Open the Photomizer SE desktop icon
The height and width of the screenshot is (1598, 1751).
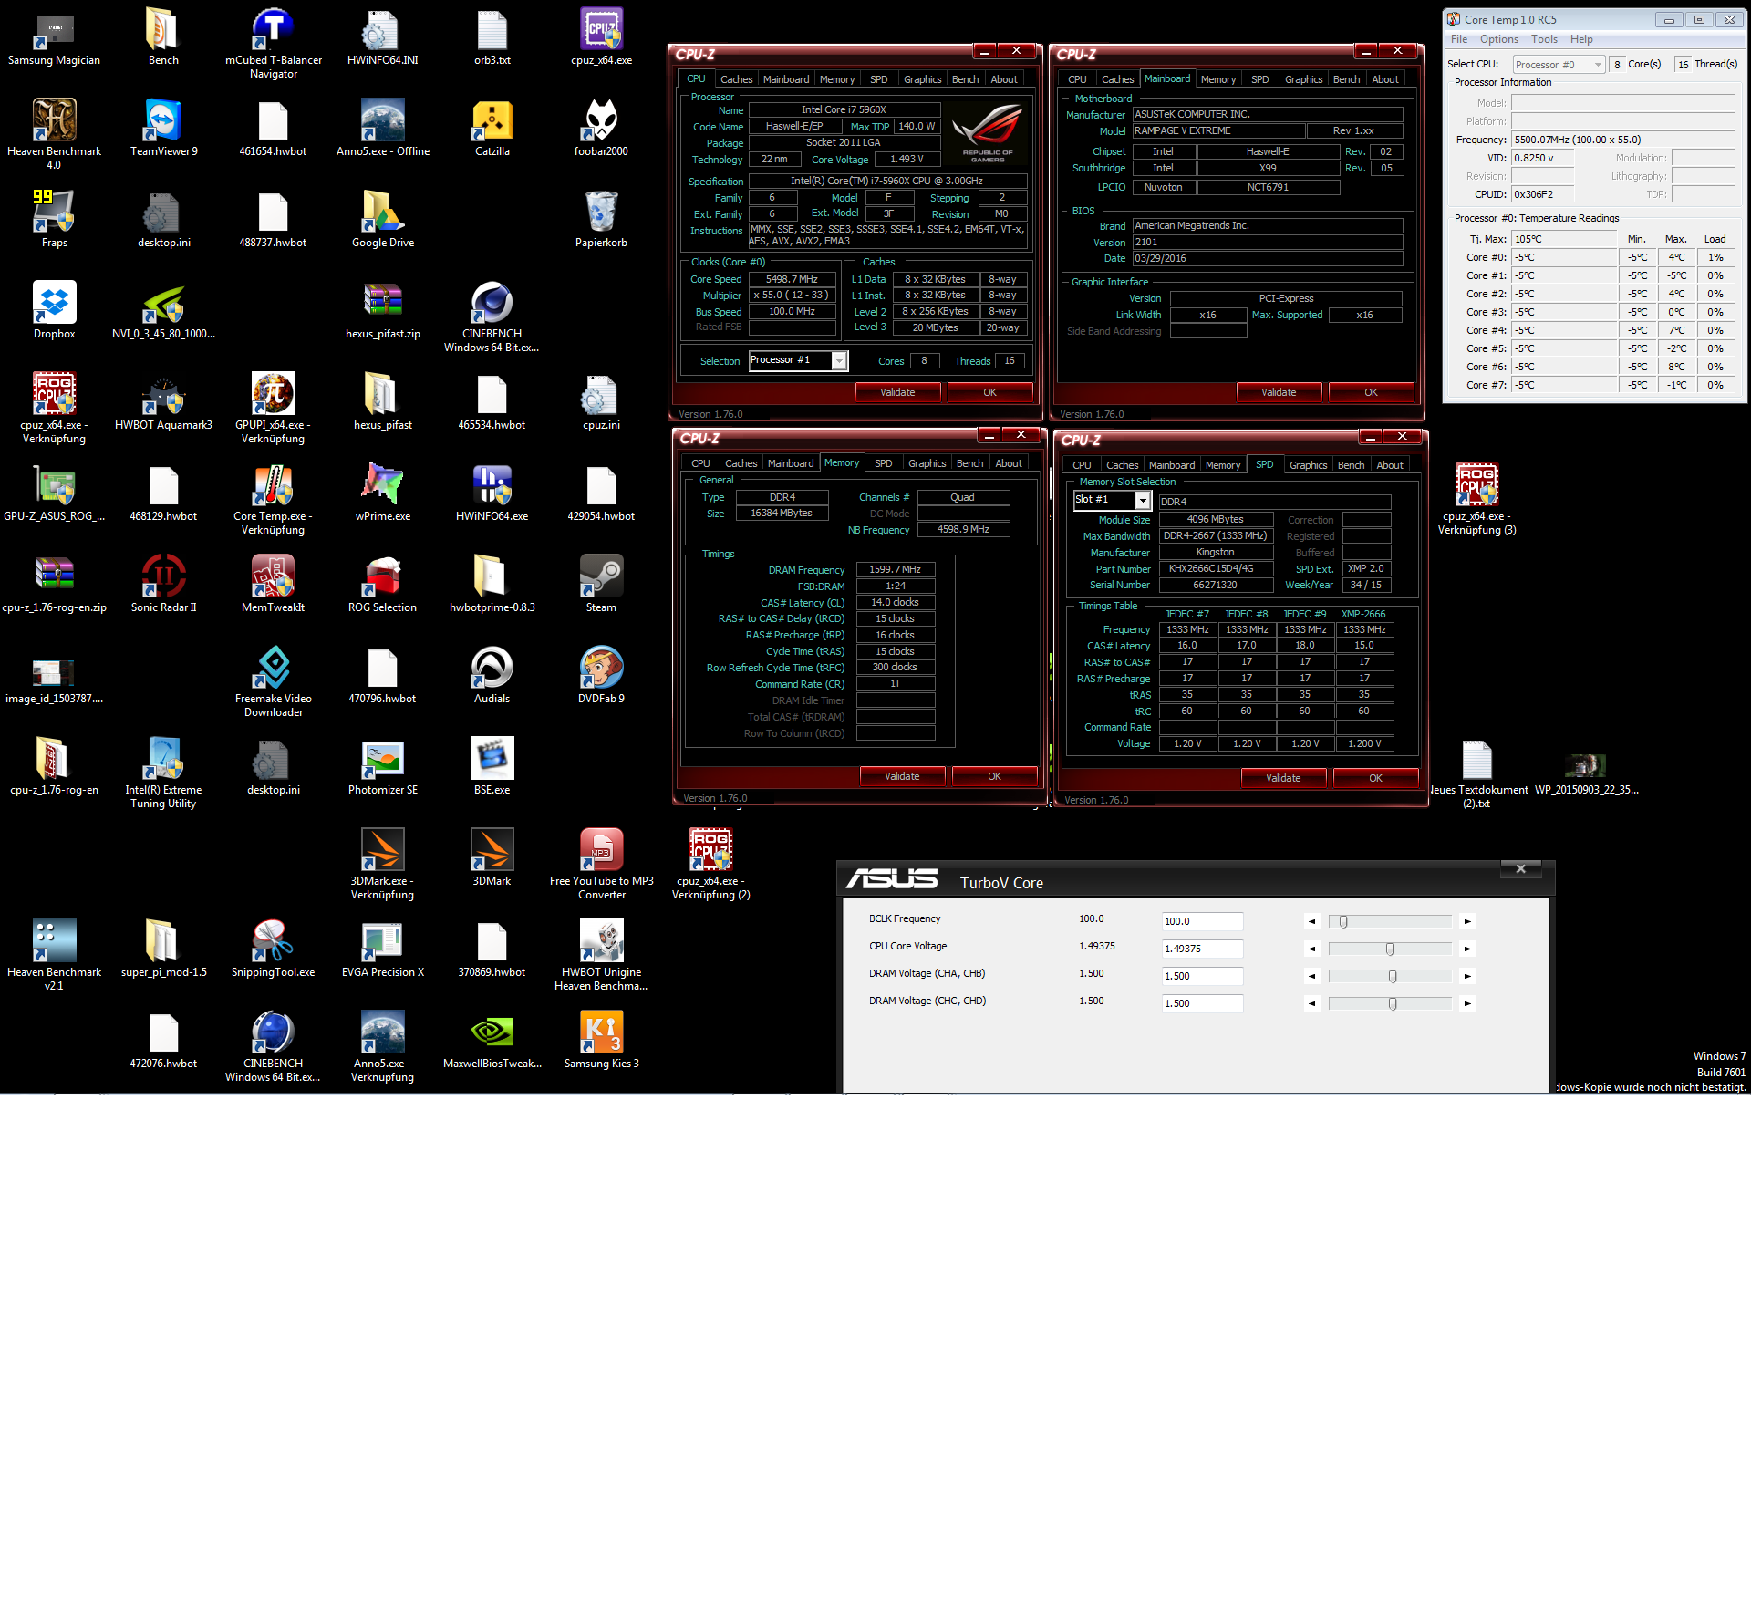(x=382, y=767)
